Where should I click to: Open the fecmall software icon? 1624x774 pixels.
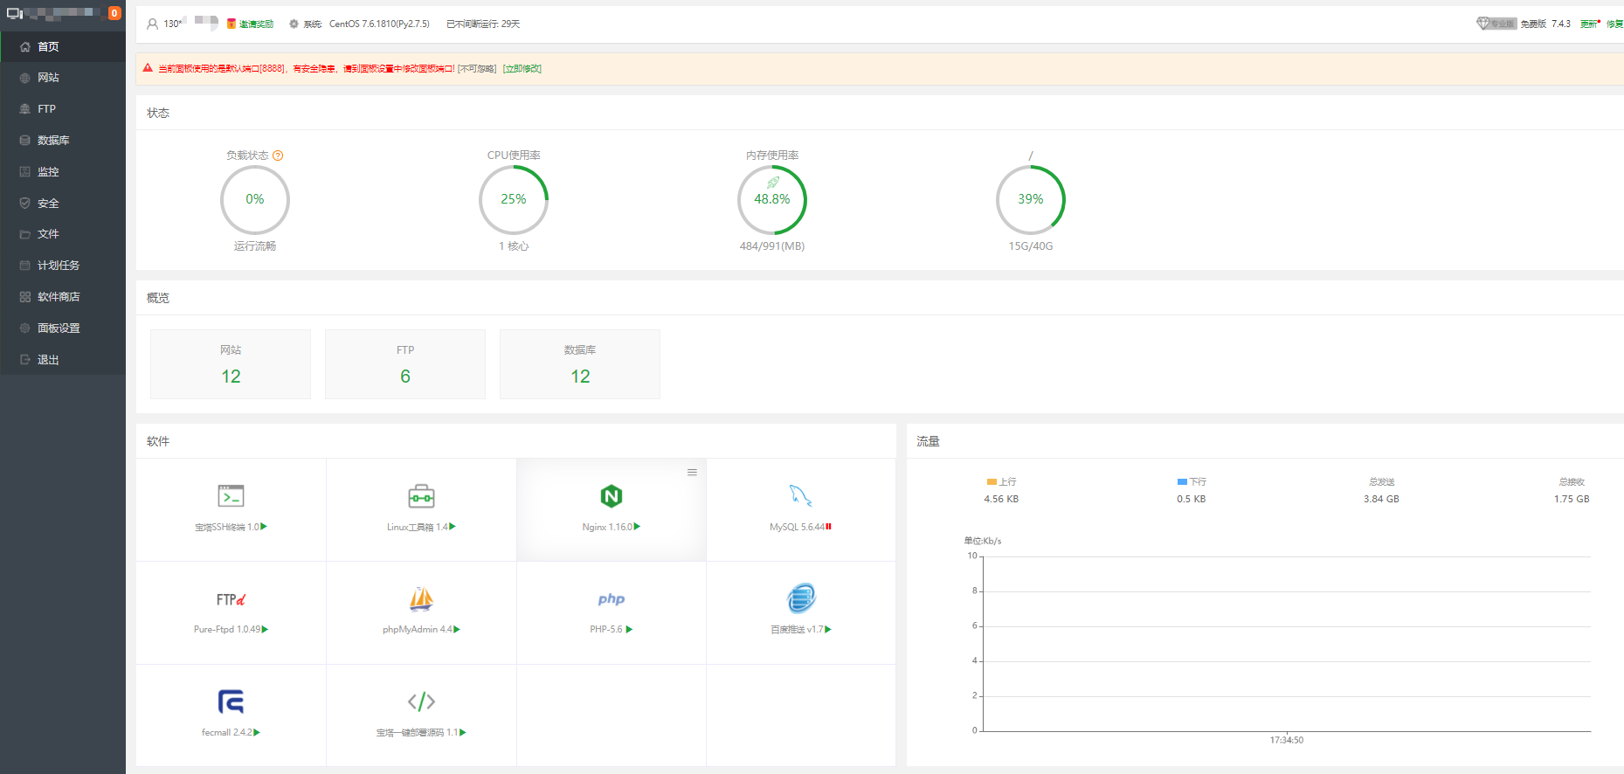(231, 701)
